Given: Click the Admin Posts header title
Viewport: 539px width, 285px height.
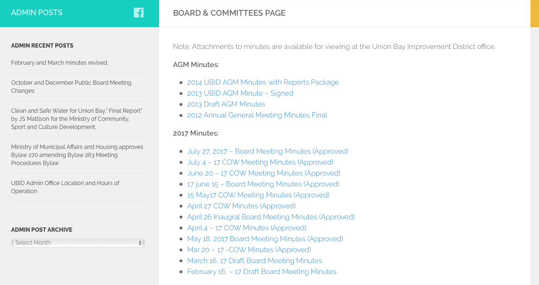Looking at the screenshot, I should tap(37, 13).
